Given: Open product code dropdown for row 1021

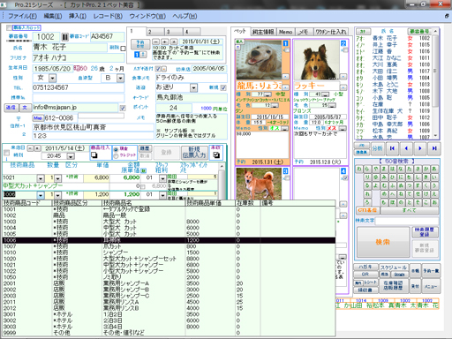Looking at the screenshot, I should pos(41,178).
